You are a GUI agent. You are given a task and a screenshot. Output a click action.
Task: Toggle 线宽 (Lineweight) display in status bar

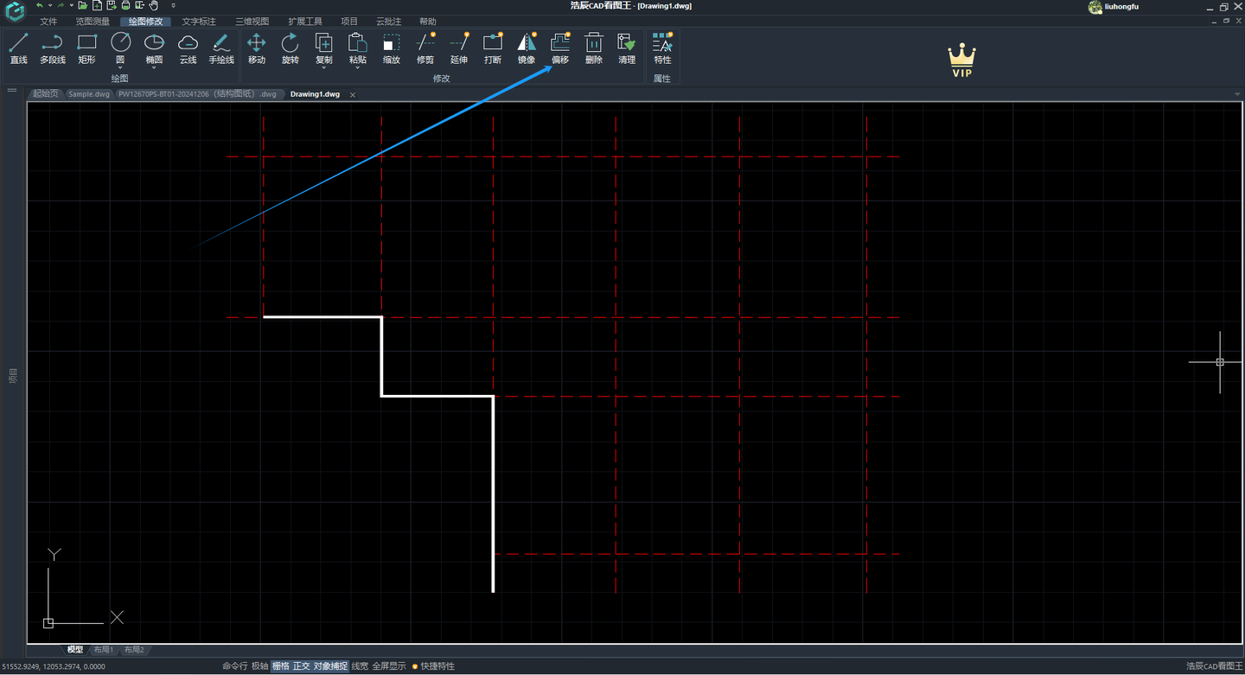coord(360,666)
